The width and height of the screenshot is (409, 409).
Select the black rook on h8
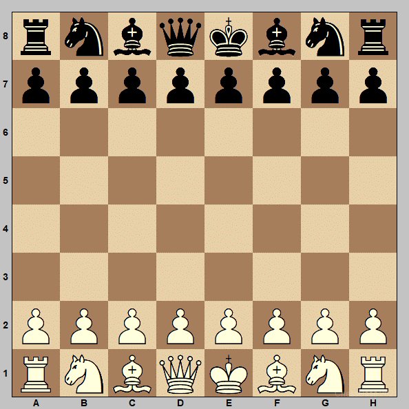point(373,36)
